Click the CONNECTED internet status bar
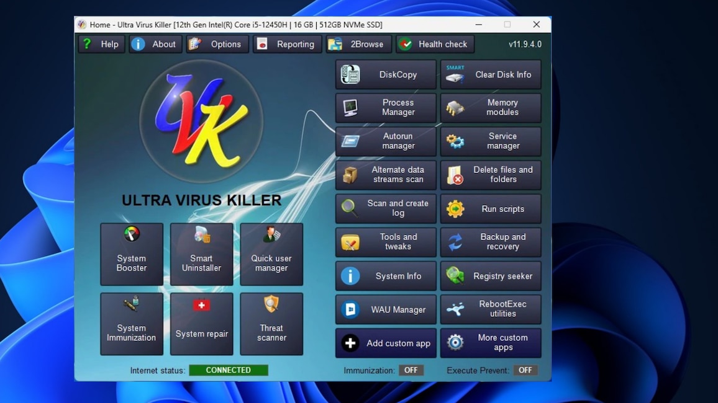 tap(229, 370)
